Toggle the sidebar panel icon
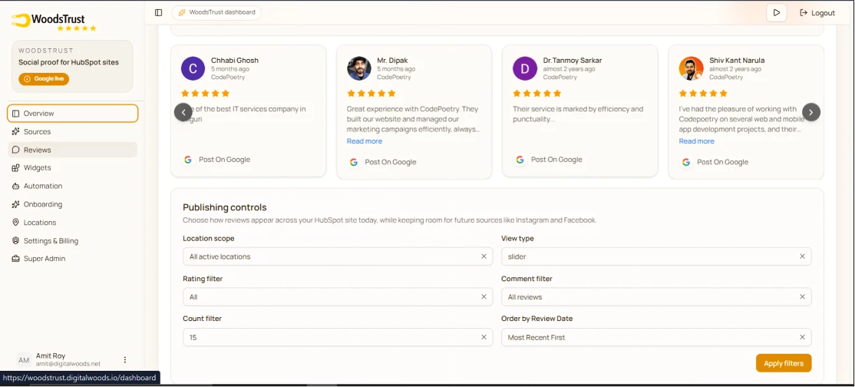855x387 pixels. [159, 12]
